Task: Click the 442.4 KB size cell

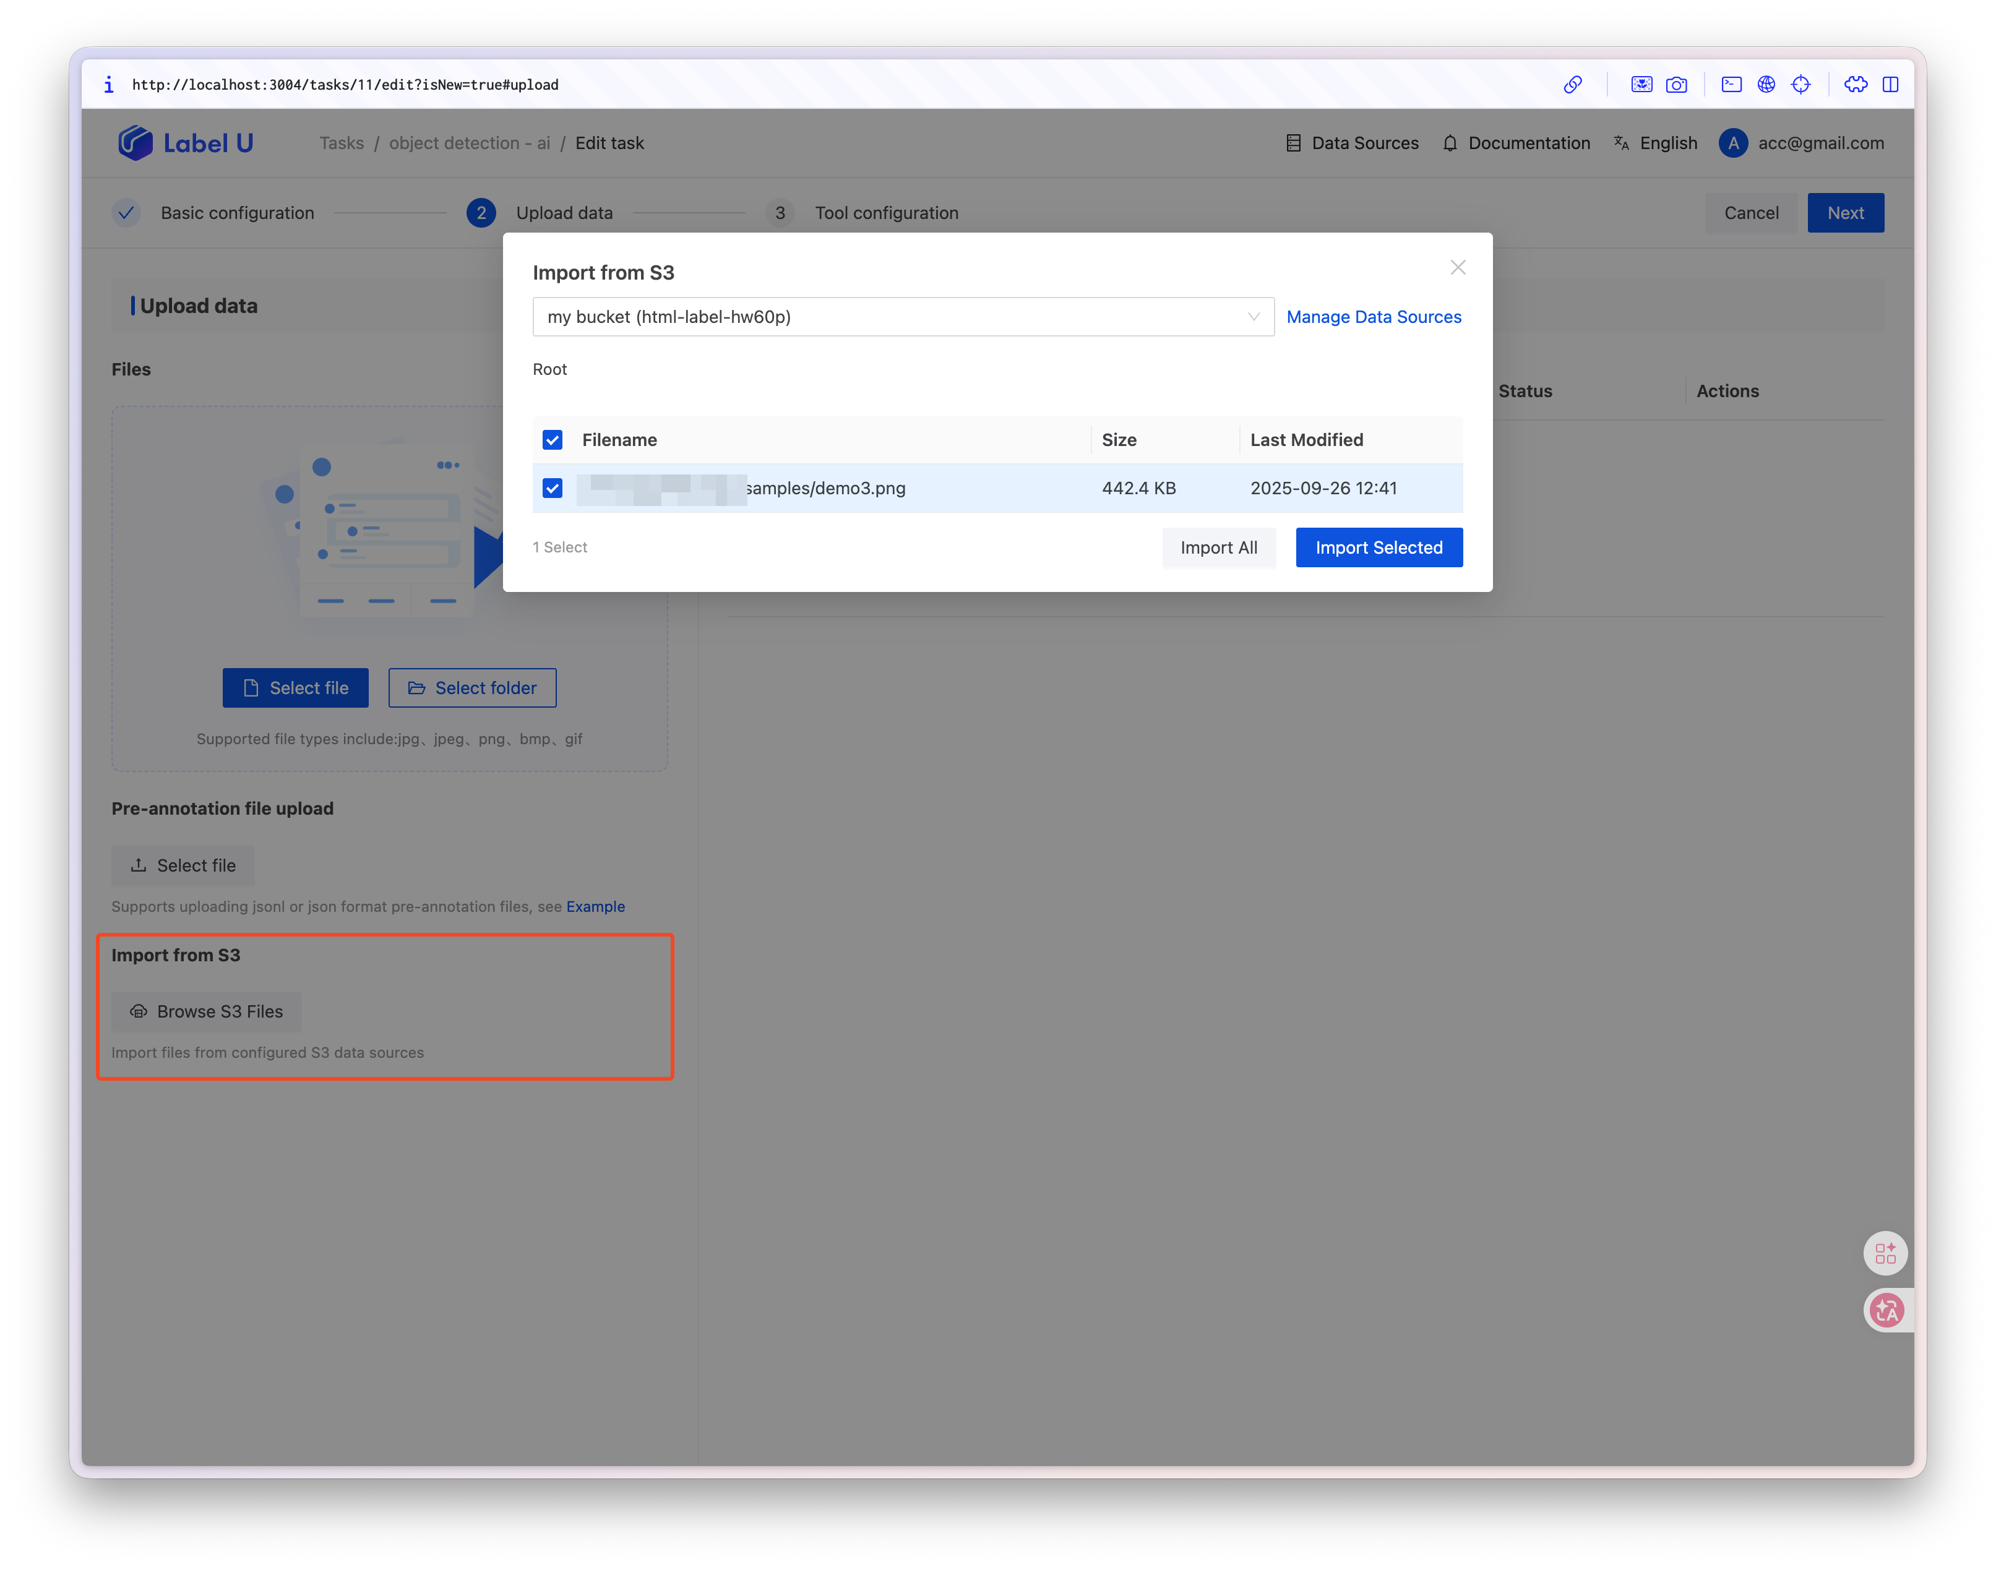Action: coord(1138,488)
